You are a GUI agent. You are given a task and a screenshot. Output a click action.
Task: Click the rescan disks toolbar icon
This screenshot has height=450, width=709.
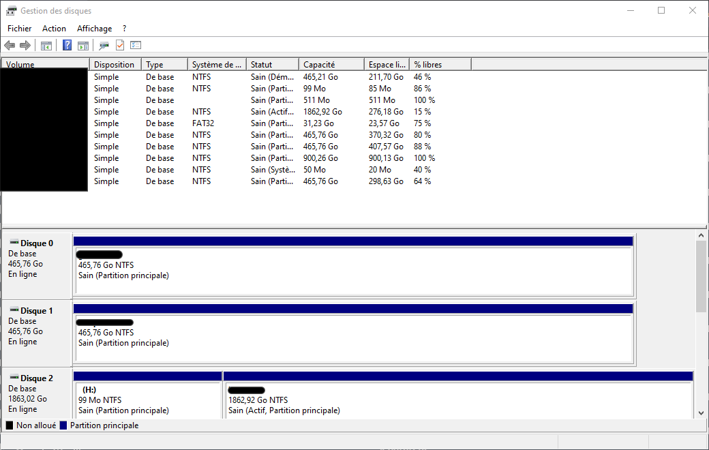(x=104, y=46)
